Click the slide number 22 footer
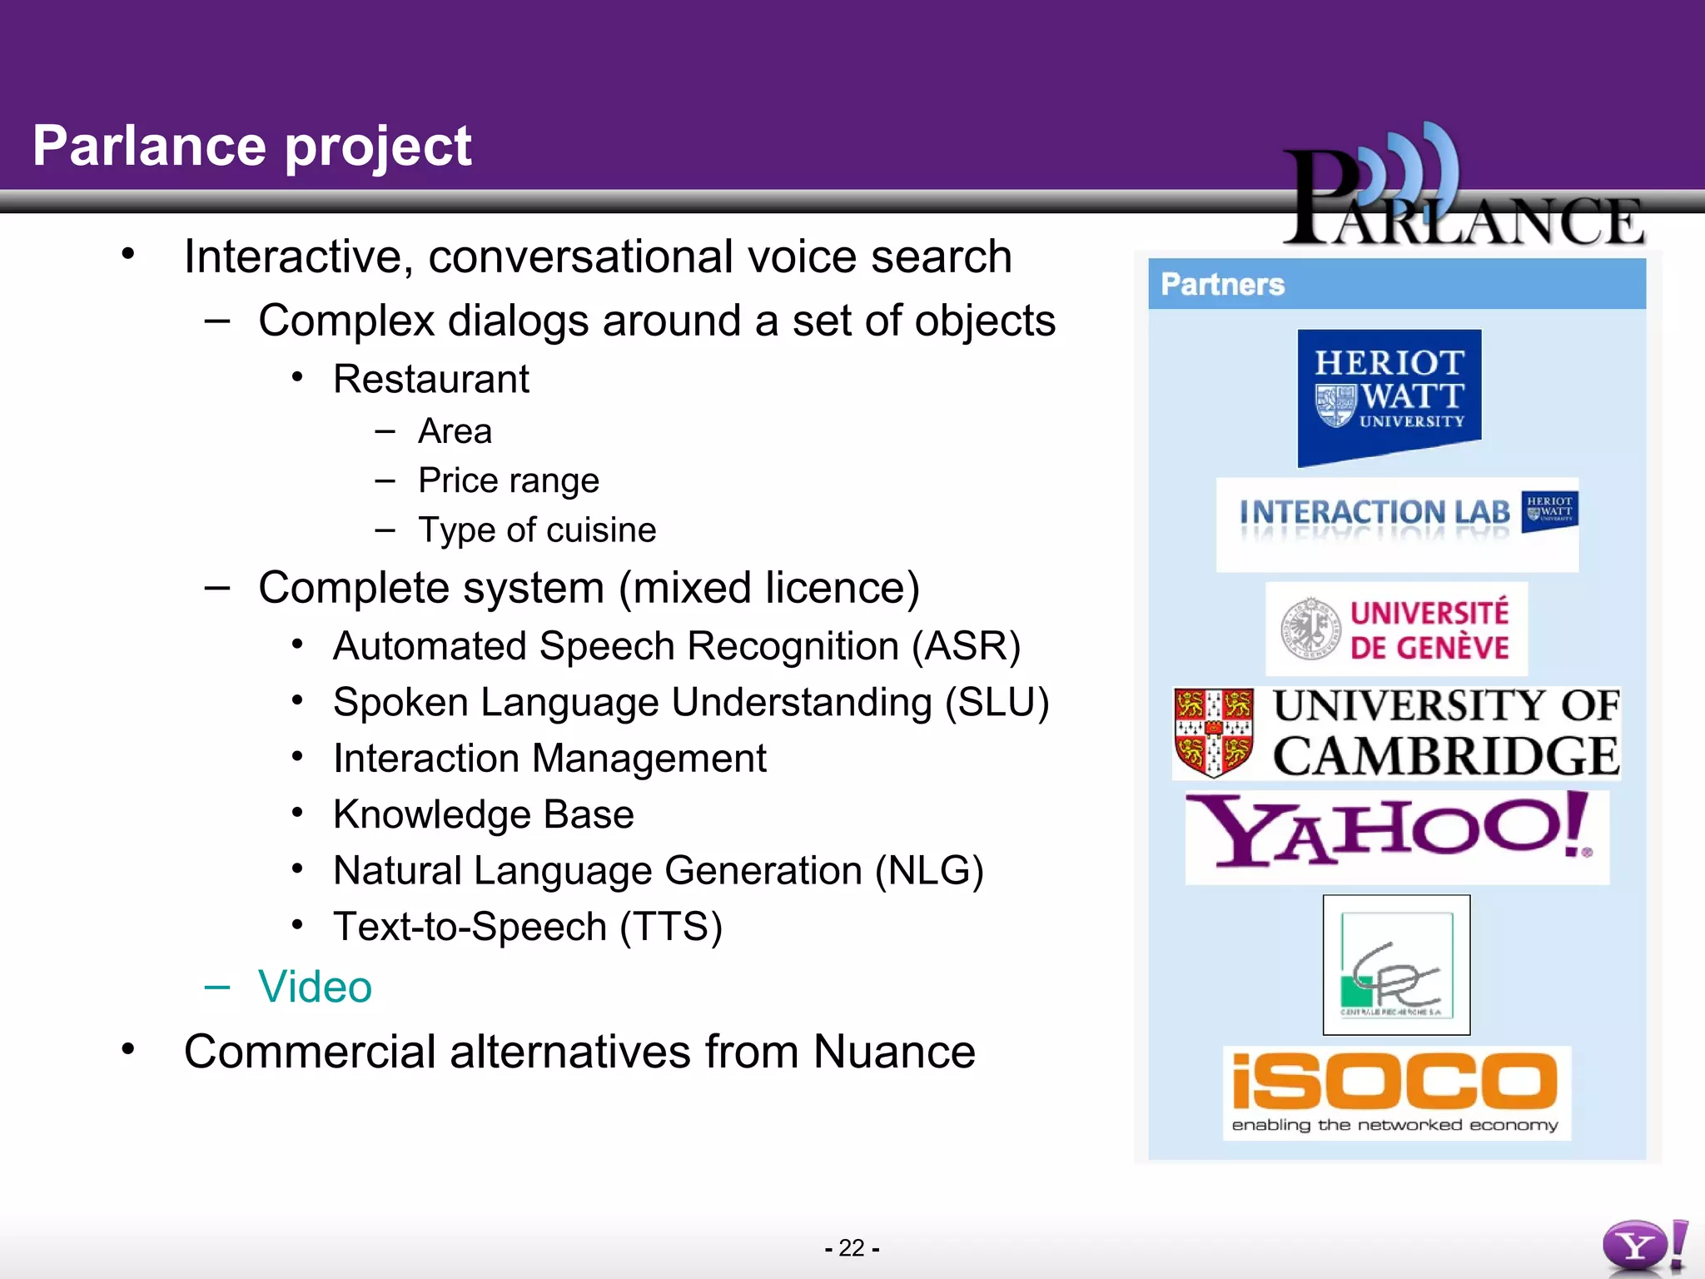This screenshot has width=1705, height=1279. 852,1247
